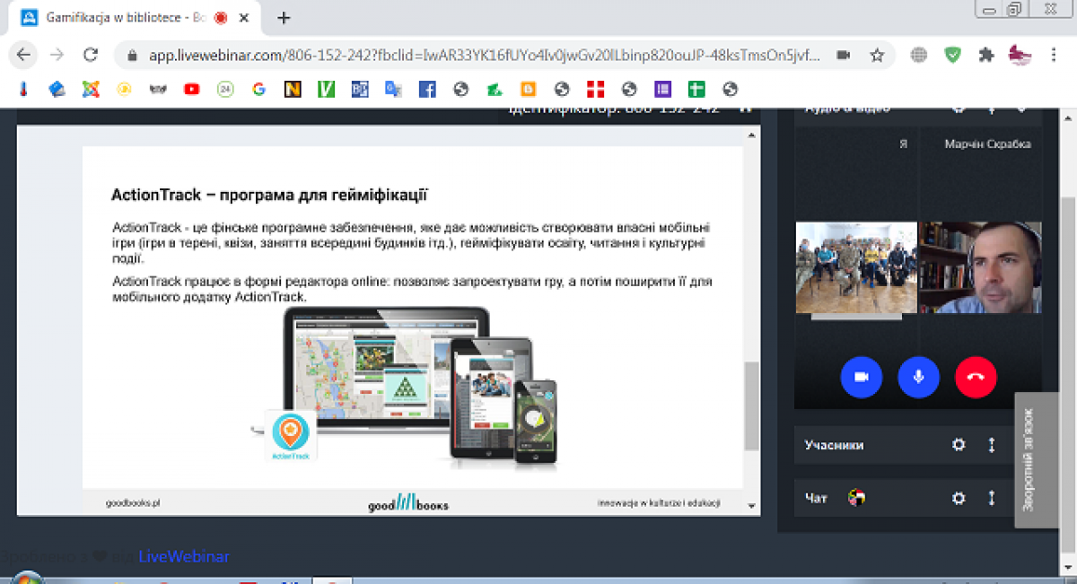The image size is (1077, 584).
Task: Toggle the webcam with the blue camera button
Action: (x=861, y=377)
